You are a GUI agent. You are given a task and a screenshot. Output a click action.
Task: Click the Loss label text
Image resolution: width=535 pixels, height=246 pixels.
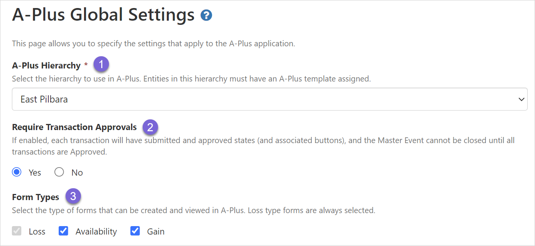37,231
